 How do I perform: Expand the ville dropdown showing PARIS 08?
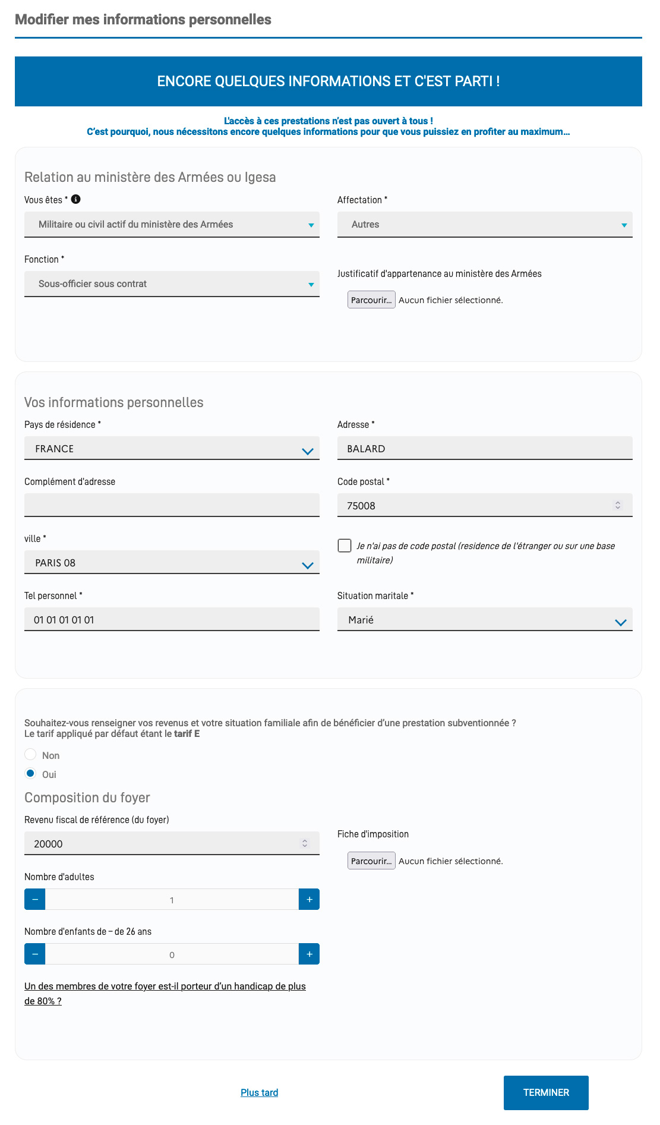[172, 562]
